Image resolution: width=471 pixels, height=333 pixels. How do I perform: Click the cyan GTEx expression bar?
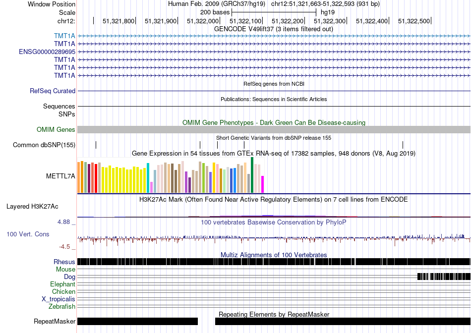tap(148, 178)
